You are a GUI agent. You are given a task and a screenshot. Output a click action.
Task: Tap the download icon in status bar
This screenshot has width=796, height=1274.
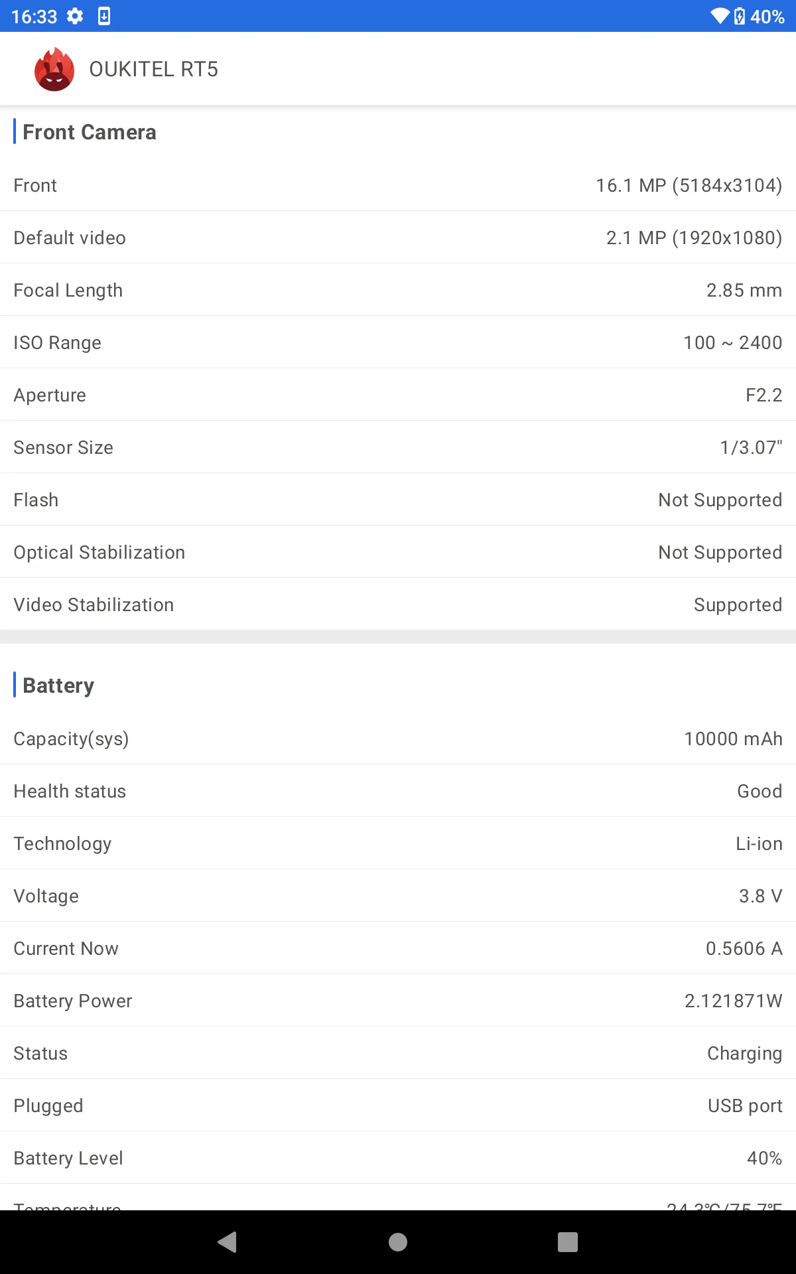(104, 16)
